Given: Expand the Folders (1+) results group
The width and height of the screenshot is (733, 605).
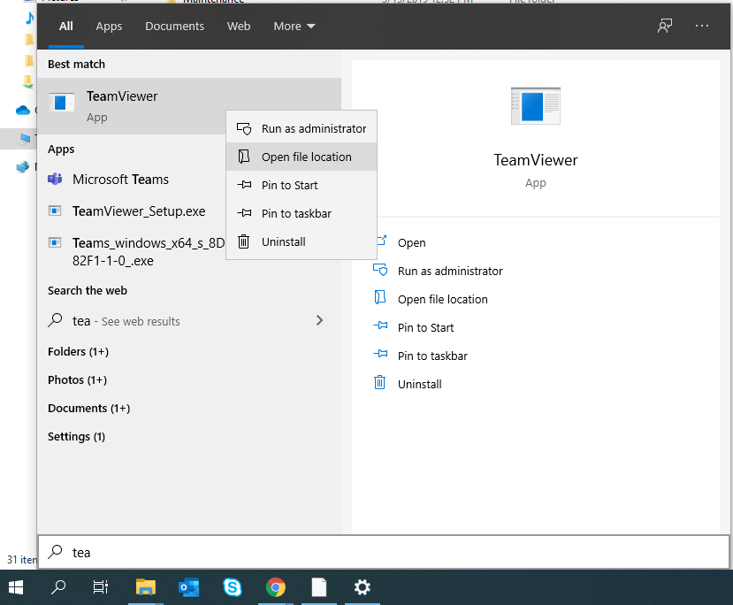Looking at the screenshot, I should 78,352.
